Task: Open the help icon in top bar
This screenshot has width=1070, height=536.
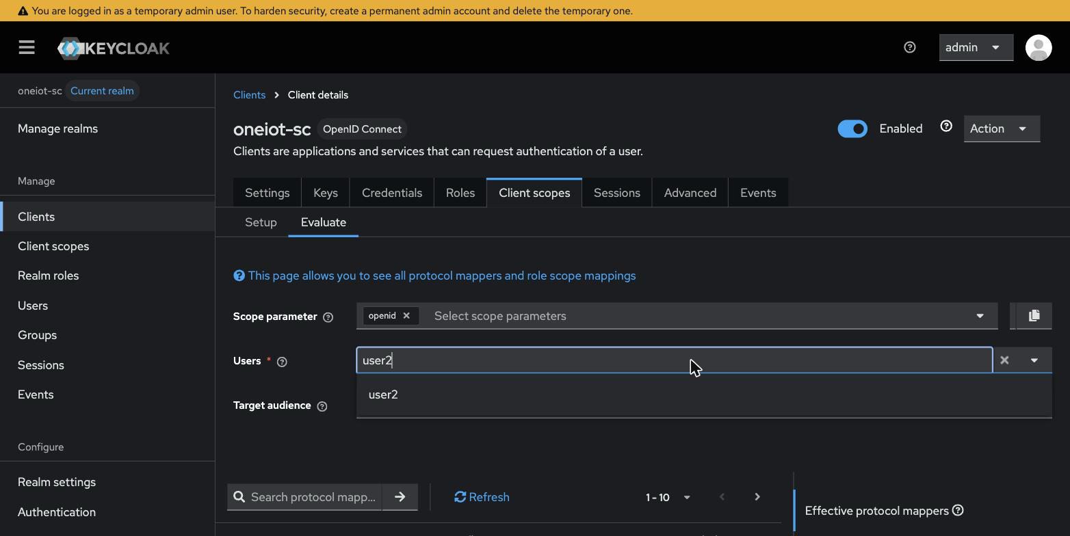Action: pos(909,47)
